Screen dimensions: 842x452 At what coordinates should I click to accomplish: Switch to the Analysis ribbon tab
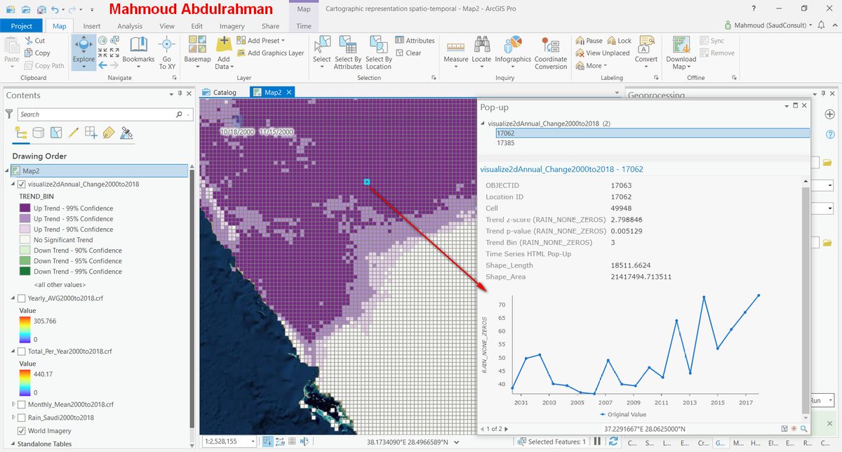[x=130, y=26]
